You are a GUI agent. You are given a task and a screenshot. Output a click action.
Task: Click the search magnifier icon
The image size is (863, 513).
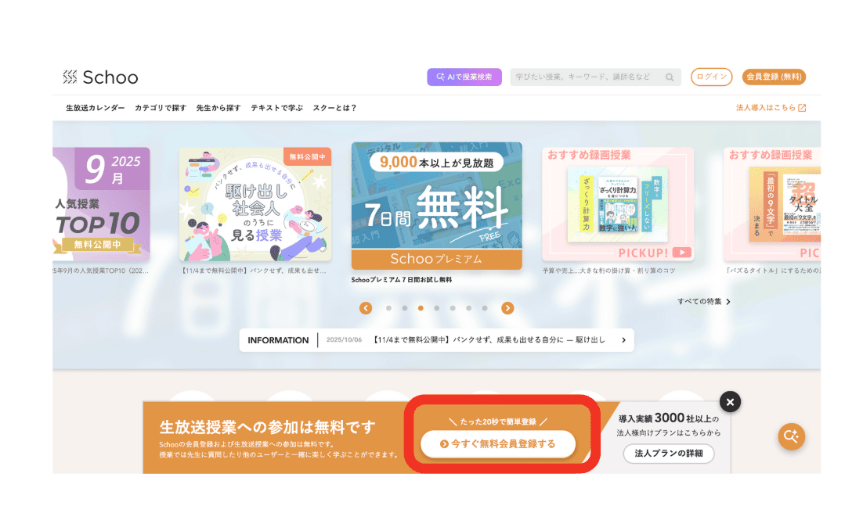tap(670, 77)
